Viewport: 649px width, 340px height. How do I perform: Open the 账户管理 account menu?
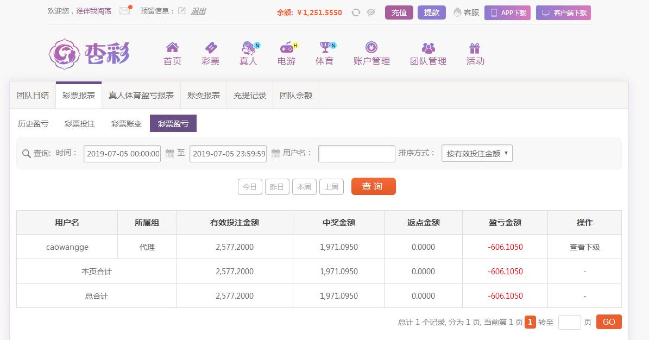pyautogui.click(x=371, y=54)
